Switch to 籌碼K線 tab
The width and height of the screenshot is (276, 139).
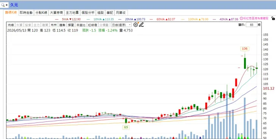pyautogui.click(x=11, y=13)
